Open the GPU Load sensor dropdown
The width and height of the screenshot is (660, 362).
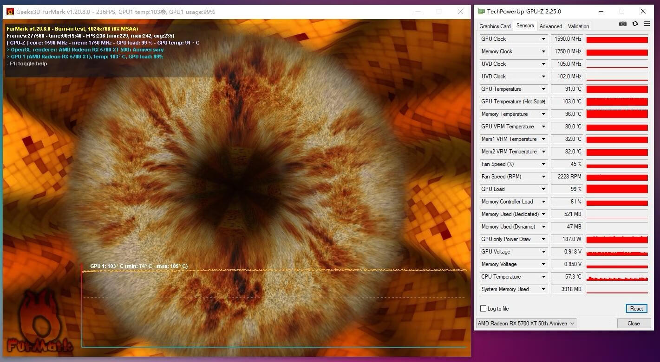(543, 189)
